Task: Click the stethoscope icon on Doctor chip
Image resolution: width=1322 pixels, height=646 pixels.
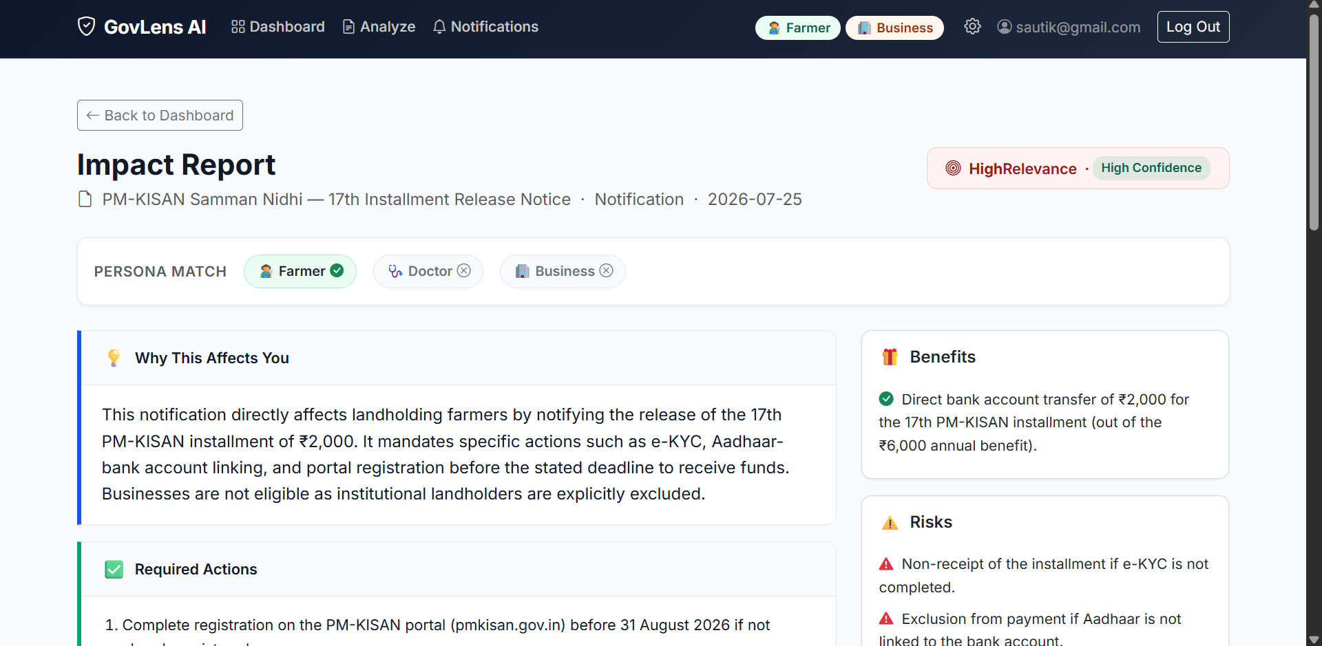Action: [x=395, y=271]
